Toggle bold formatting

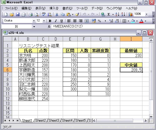[x=50, y=21]
